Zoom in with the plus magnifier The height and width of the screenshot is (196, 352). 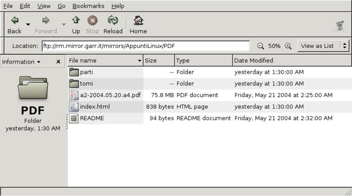point(288,46)
